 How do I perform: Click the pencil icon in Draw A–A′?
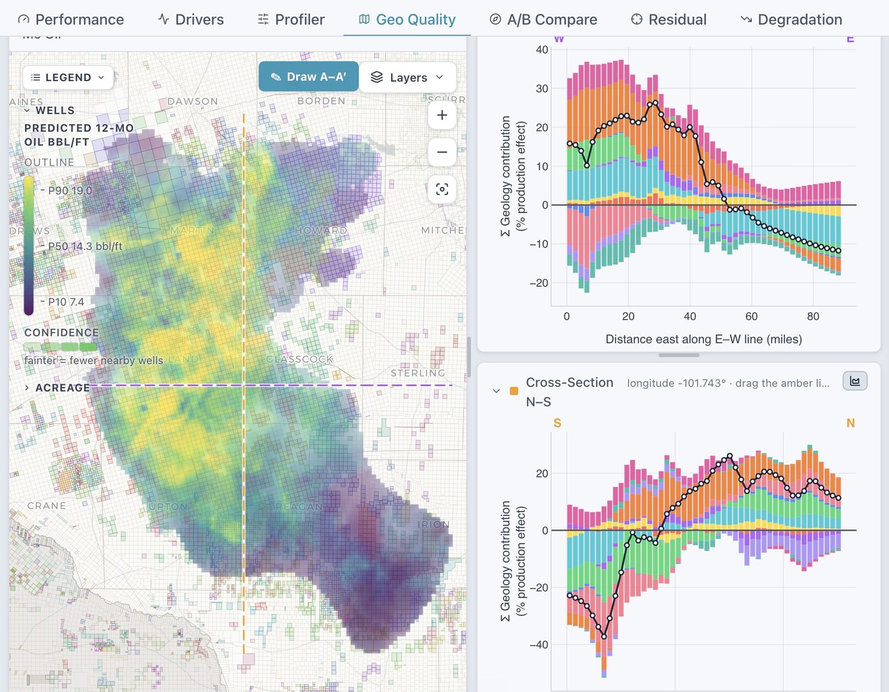click(276, 77)
